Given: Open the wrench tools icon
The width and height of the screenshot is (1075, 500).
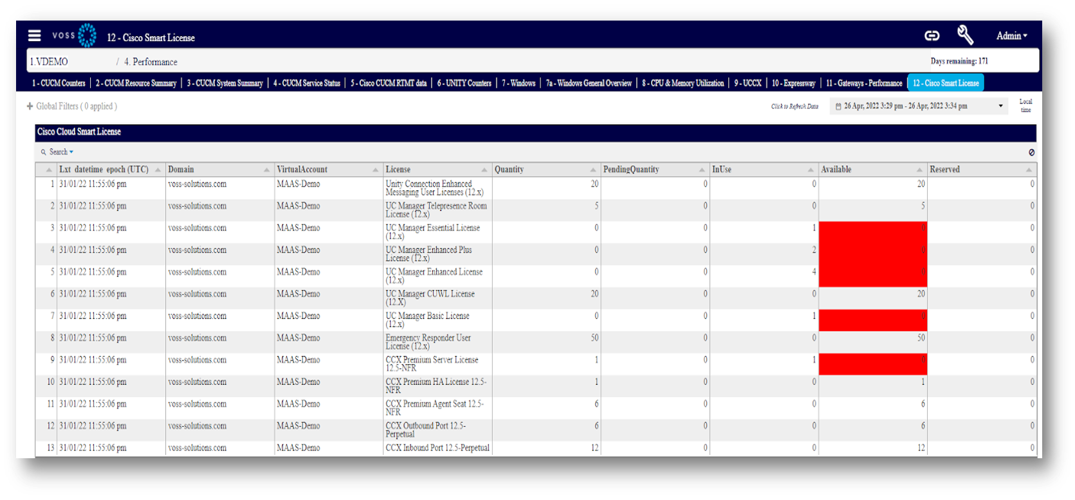Looking at the screenshot, I should click(x=965, y=35).
